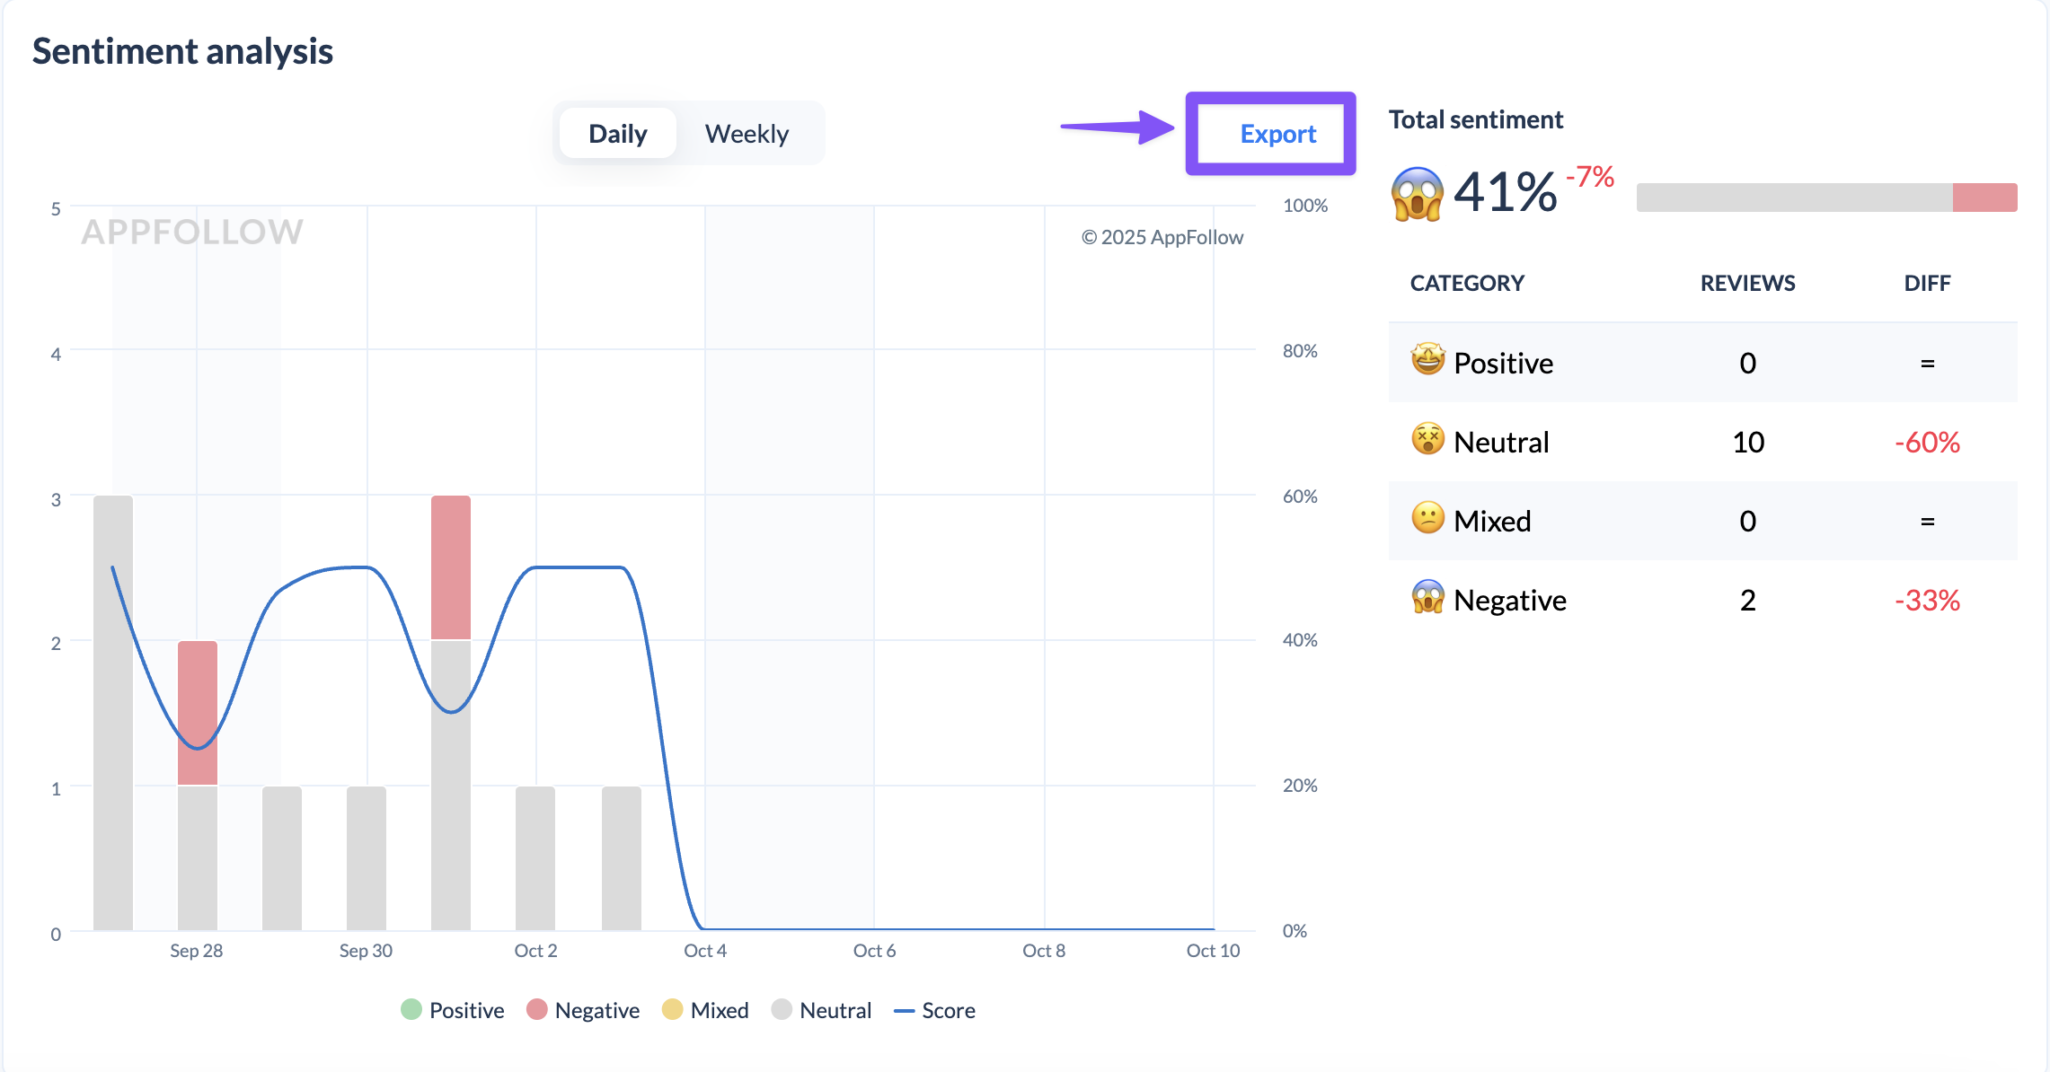This screenshot has height=1072, width=2050.
Task: Click the © 2025 AppFollow credit text
Action: tap(1162, 237)
